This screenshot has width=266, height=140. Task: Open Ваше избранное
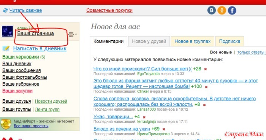(x=21, y=84)
